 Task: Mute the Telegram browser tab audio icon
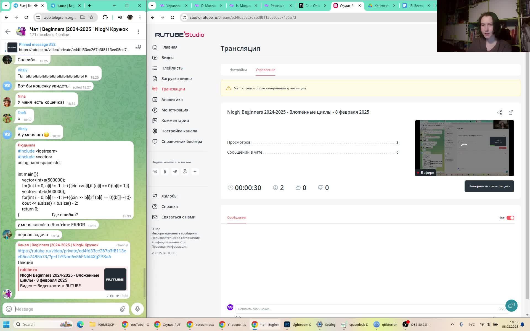click(35, 6)
